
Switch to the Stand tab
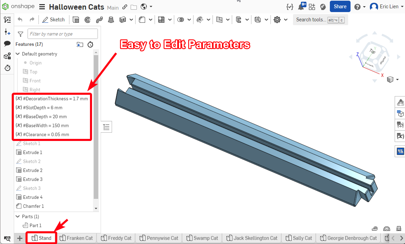click(x=41, y=238)
